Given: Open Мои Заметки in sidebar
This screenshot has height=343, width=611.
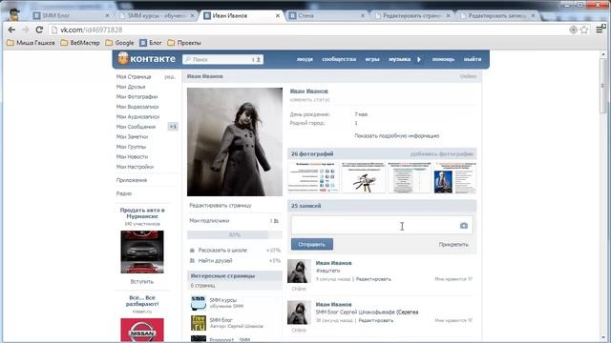Looking at the screenshot, I should point(132,137).
